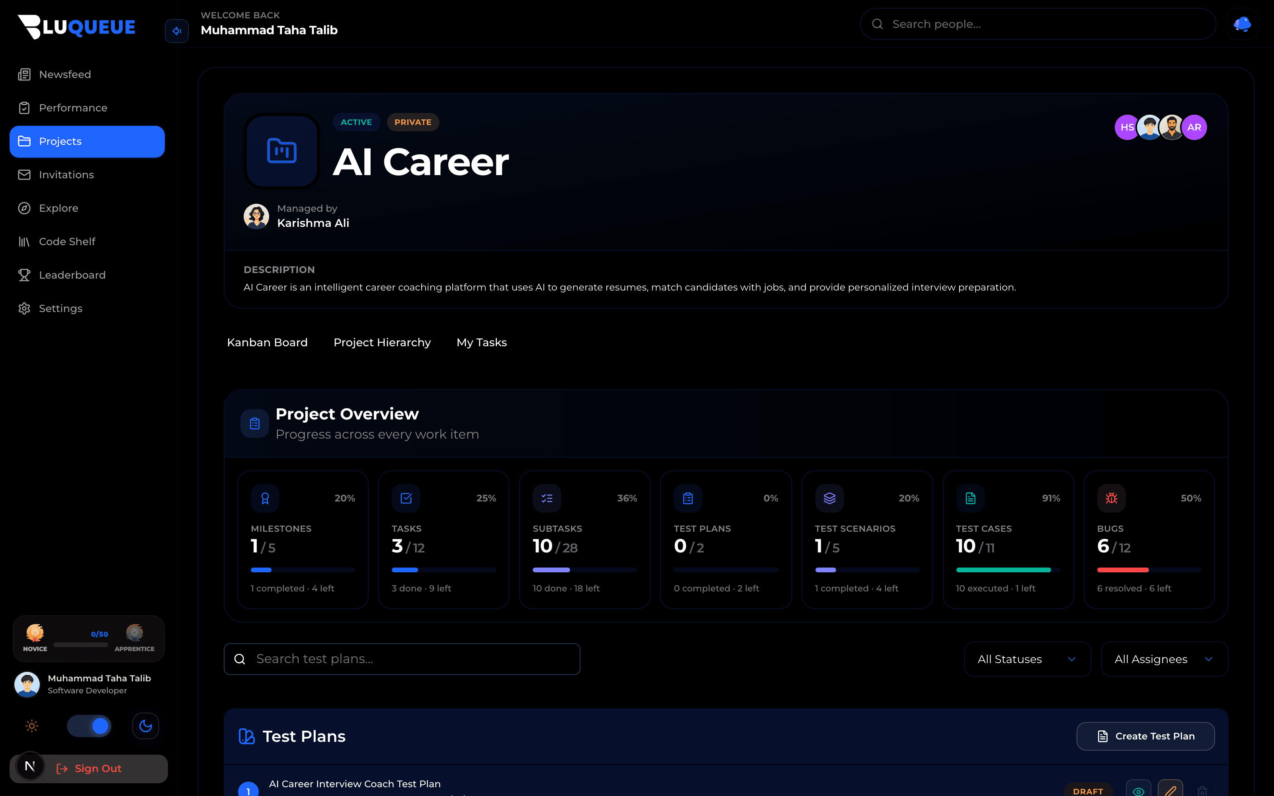1274x796 pixels.
Task: Click Sign Out button
Action: pos(88,769)
